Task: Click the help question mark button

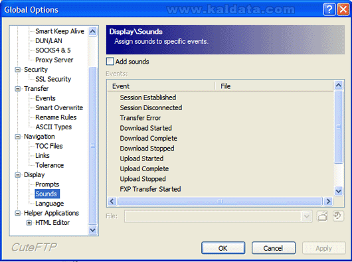Action: point(329,9)
